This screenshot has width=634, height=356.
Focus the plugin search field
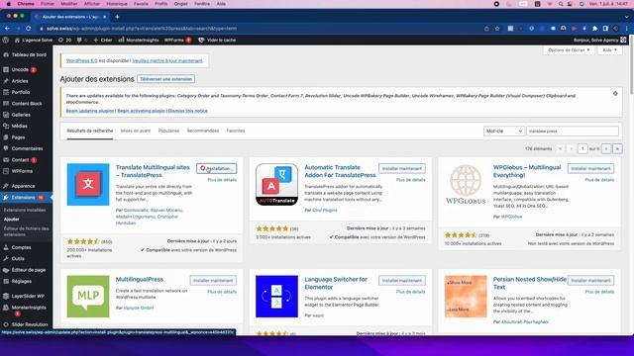point(573,132)
